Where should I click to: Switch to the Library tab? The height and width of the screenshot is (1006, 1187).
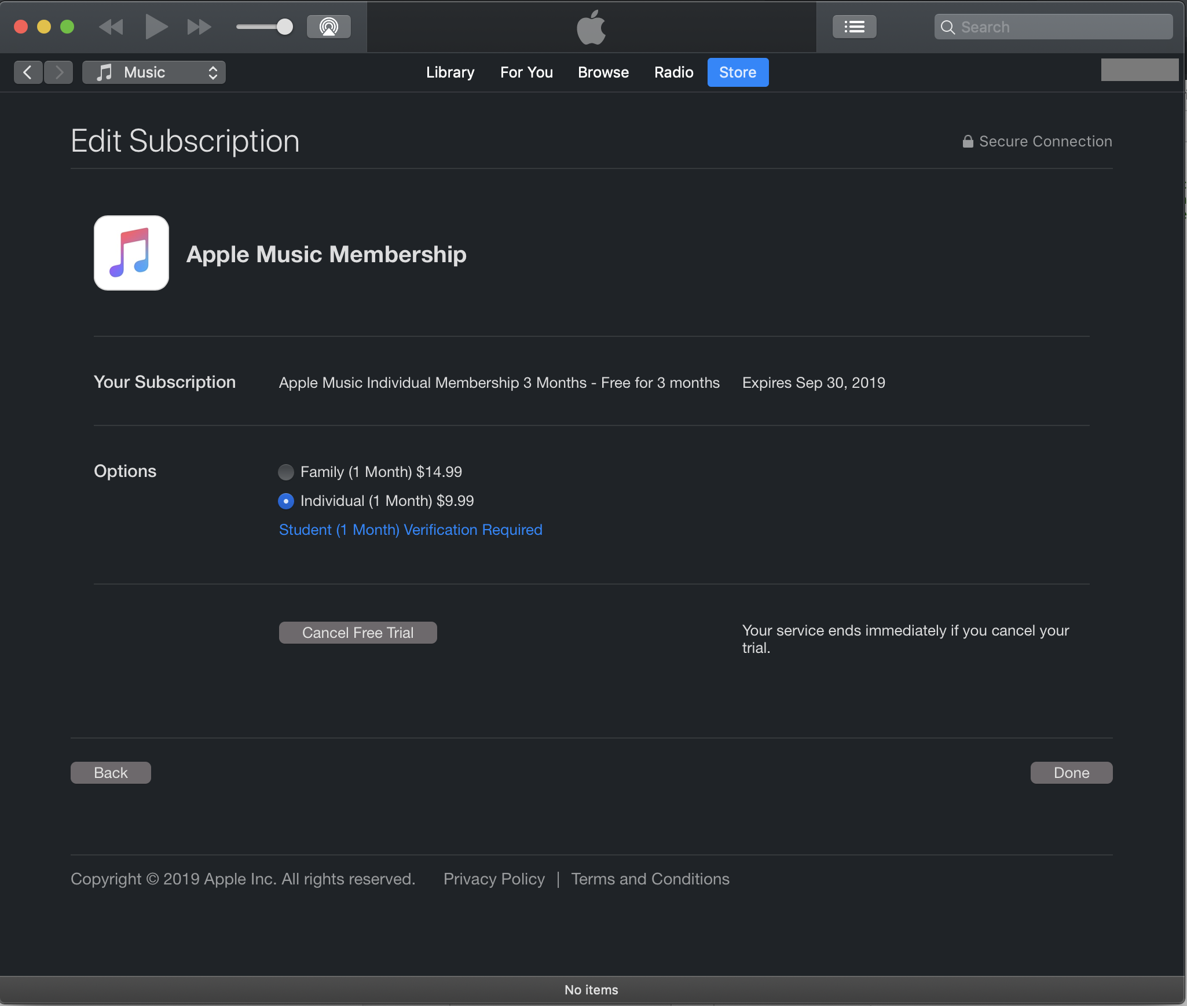click(450, 72)
